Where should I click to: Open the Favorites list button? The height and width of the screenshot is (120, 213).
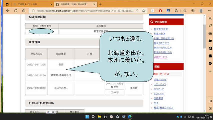tap(185, 11)
